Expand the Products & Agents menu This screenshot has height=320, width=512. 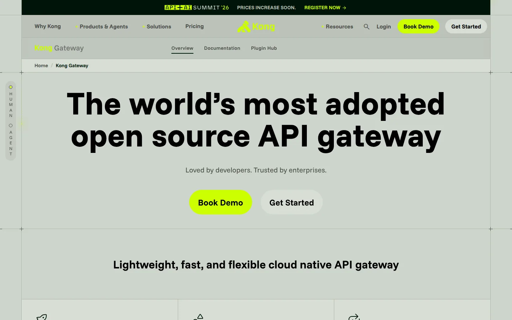[101, 27]
